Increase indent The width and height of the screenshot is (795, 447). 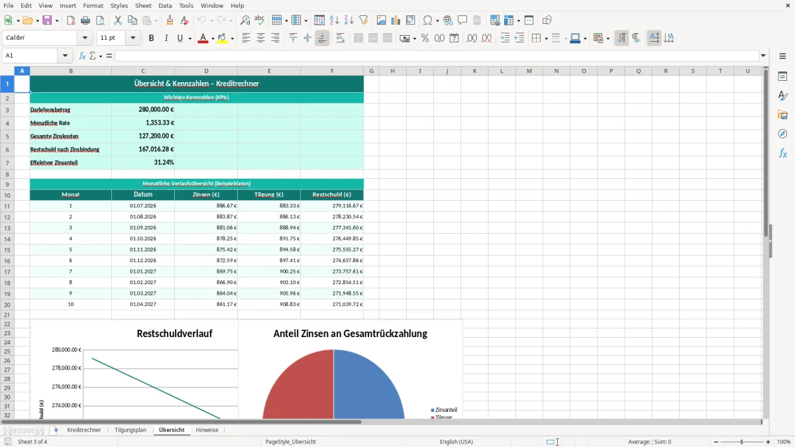tap(505, 38)
